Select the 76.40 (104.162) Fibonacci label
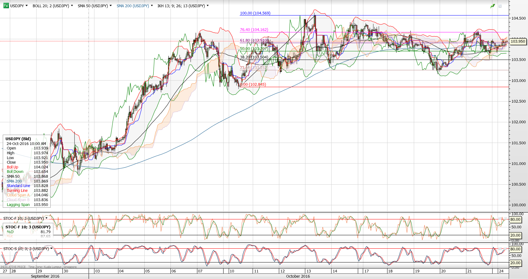 tap(254, 30)
